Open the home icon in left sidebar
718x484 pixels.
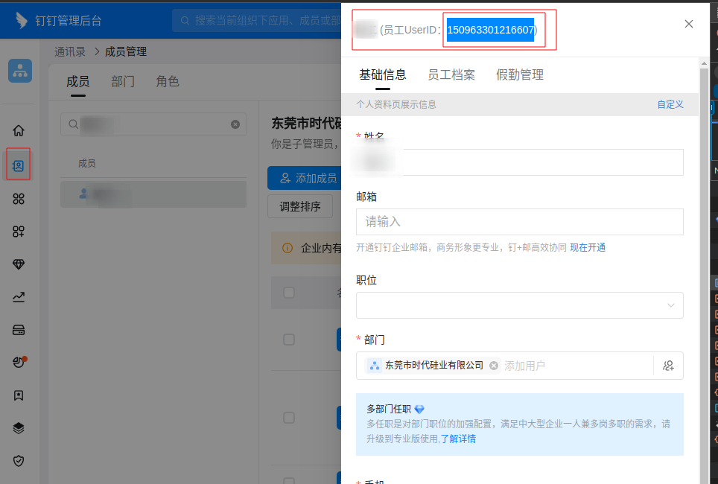click(x=19, y=130)
